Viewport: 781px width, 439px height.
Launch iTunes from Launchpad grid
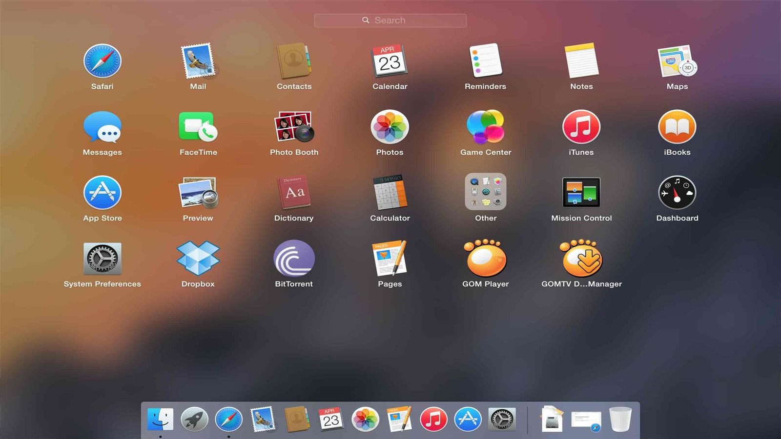point(581,127)
